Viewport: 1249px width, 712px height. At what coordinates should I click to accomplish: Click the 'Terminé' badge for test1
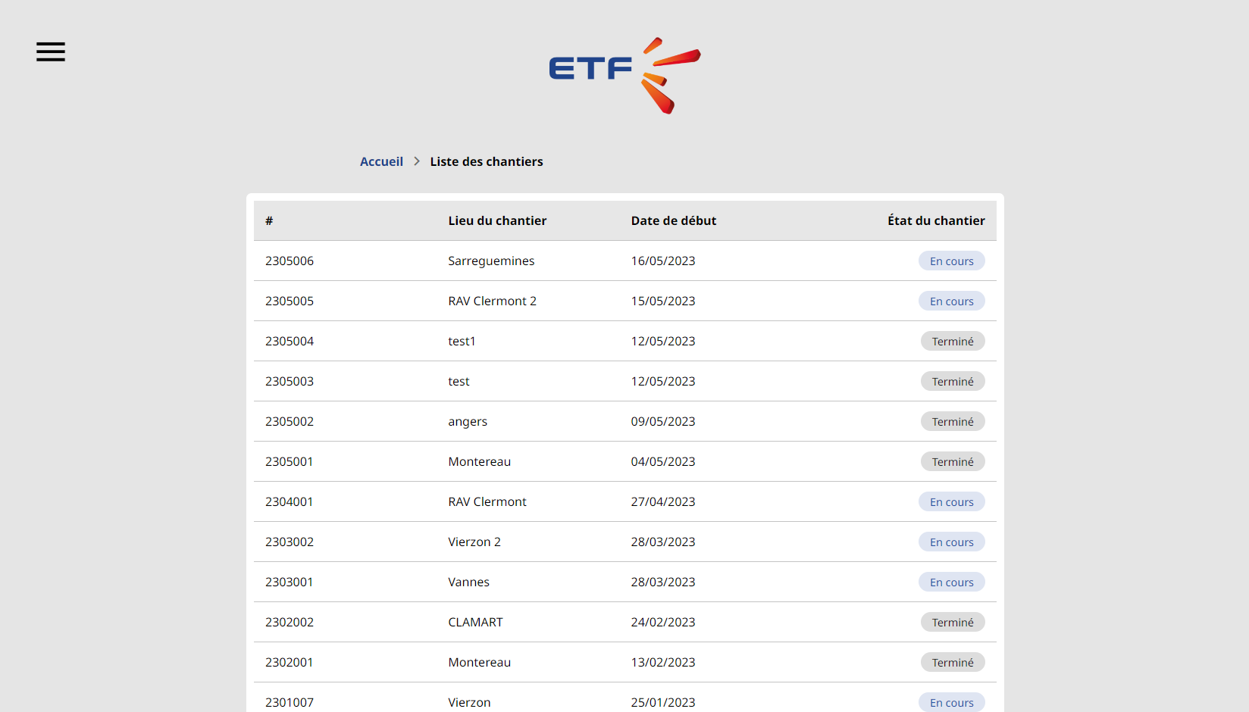953,341
